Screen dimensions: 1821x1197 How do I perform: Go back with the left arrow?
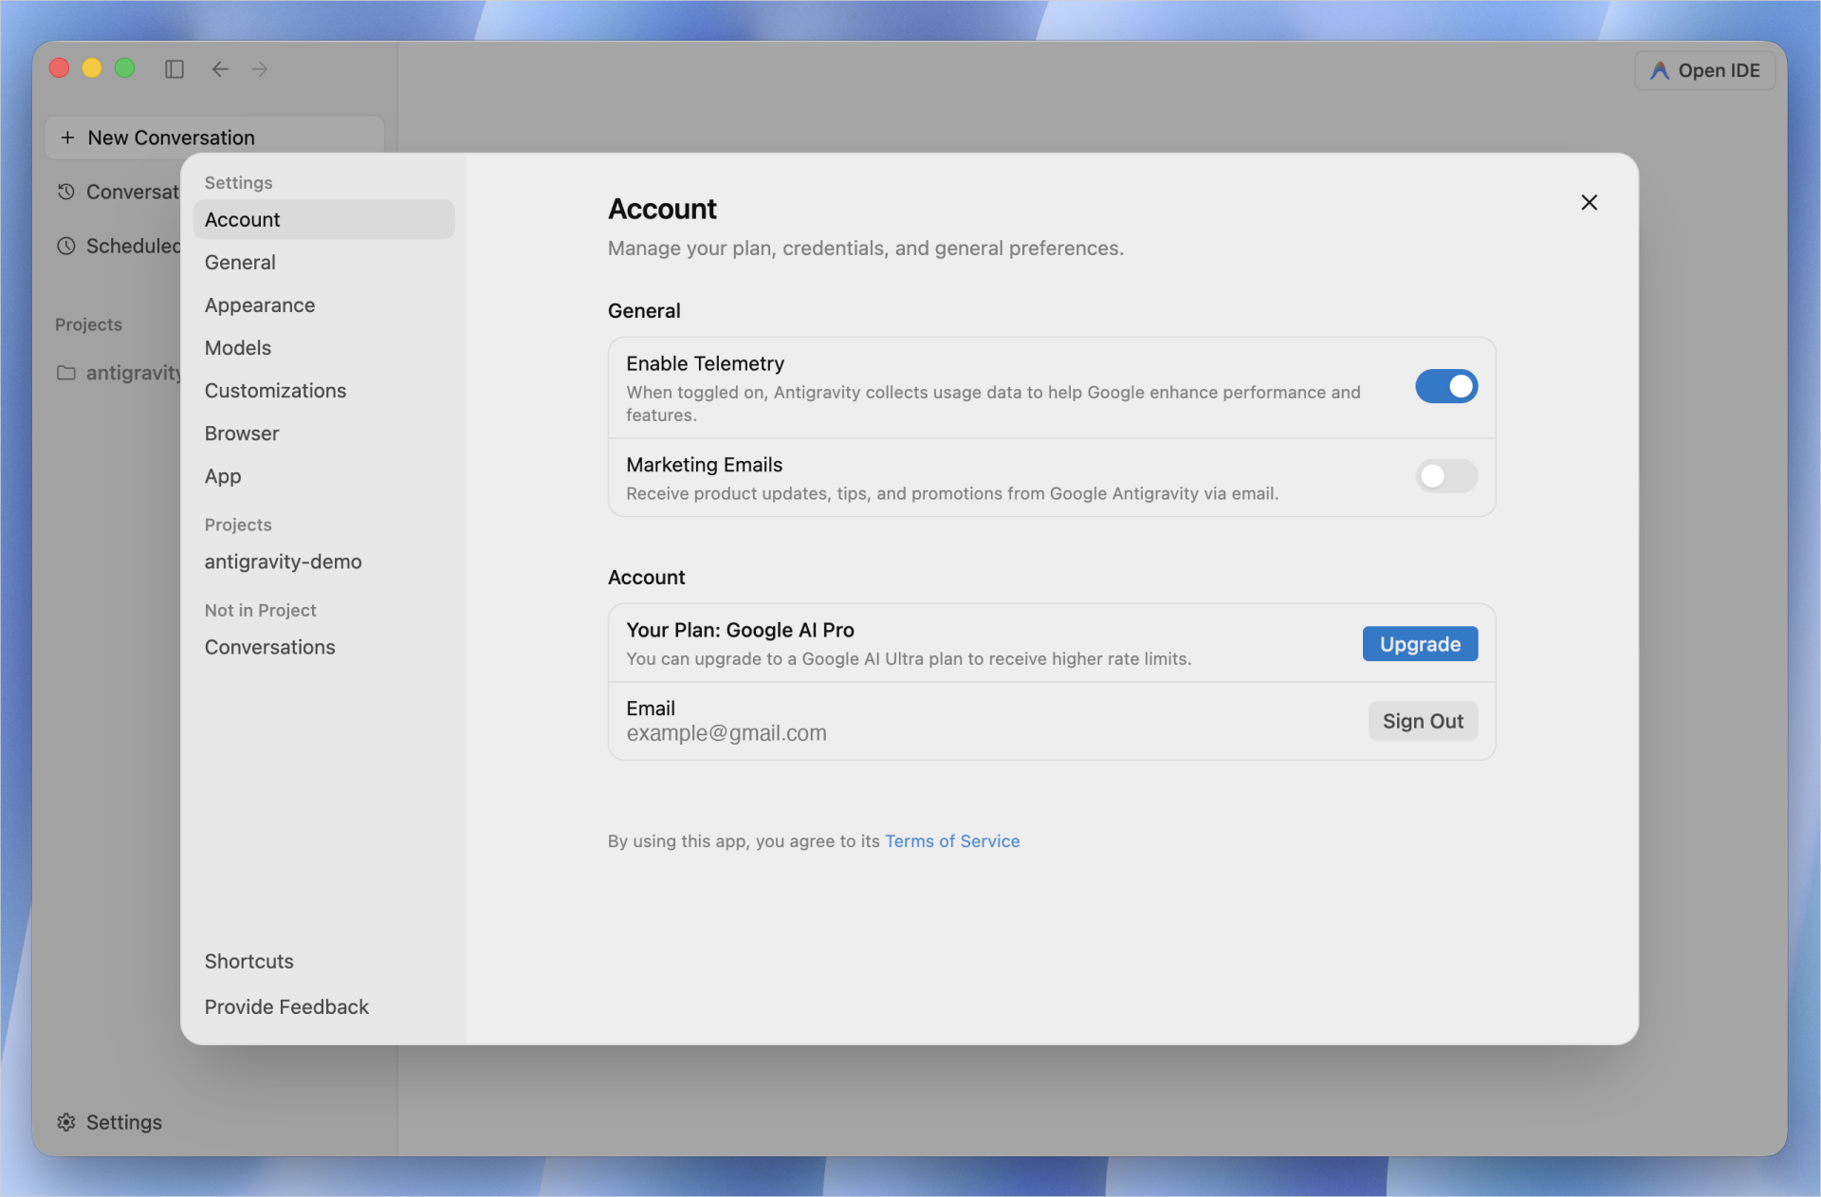click(x=220, y=69)
